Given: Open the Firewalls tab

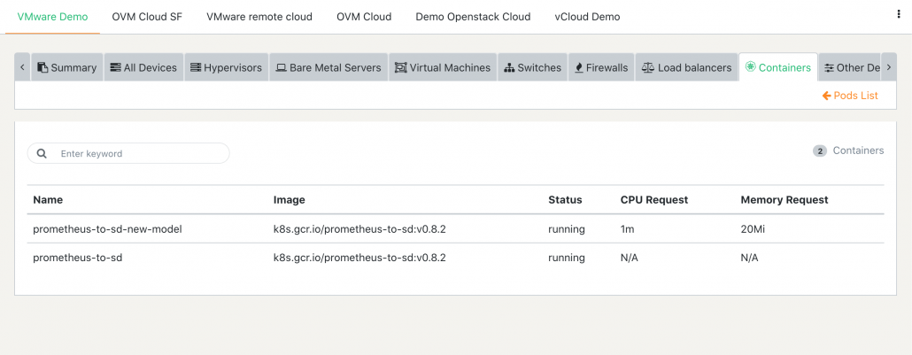Looking at the screenshot, I should click(x=601, y=67).
